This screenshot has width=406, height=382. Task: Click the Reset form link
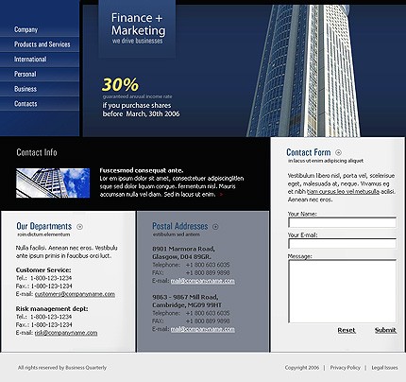pos(347,330)
